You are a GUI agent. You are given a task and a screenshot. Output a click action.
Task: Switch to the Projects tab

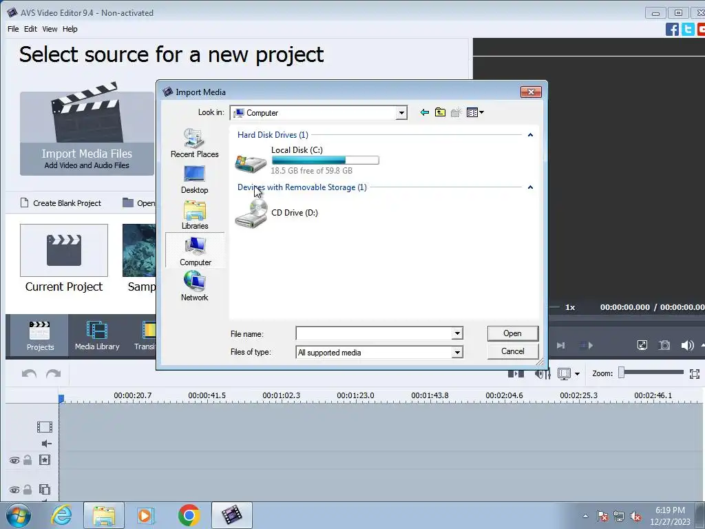tap(39, 335)
